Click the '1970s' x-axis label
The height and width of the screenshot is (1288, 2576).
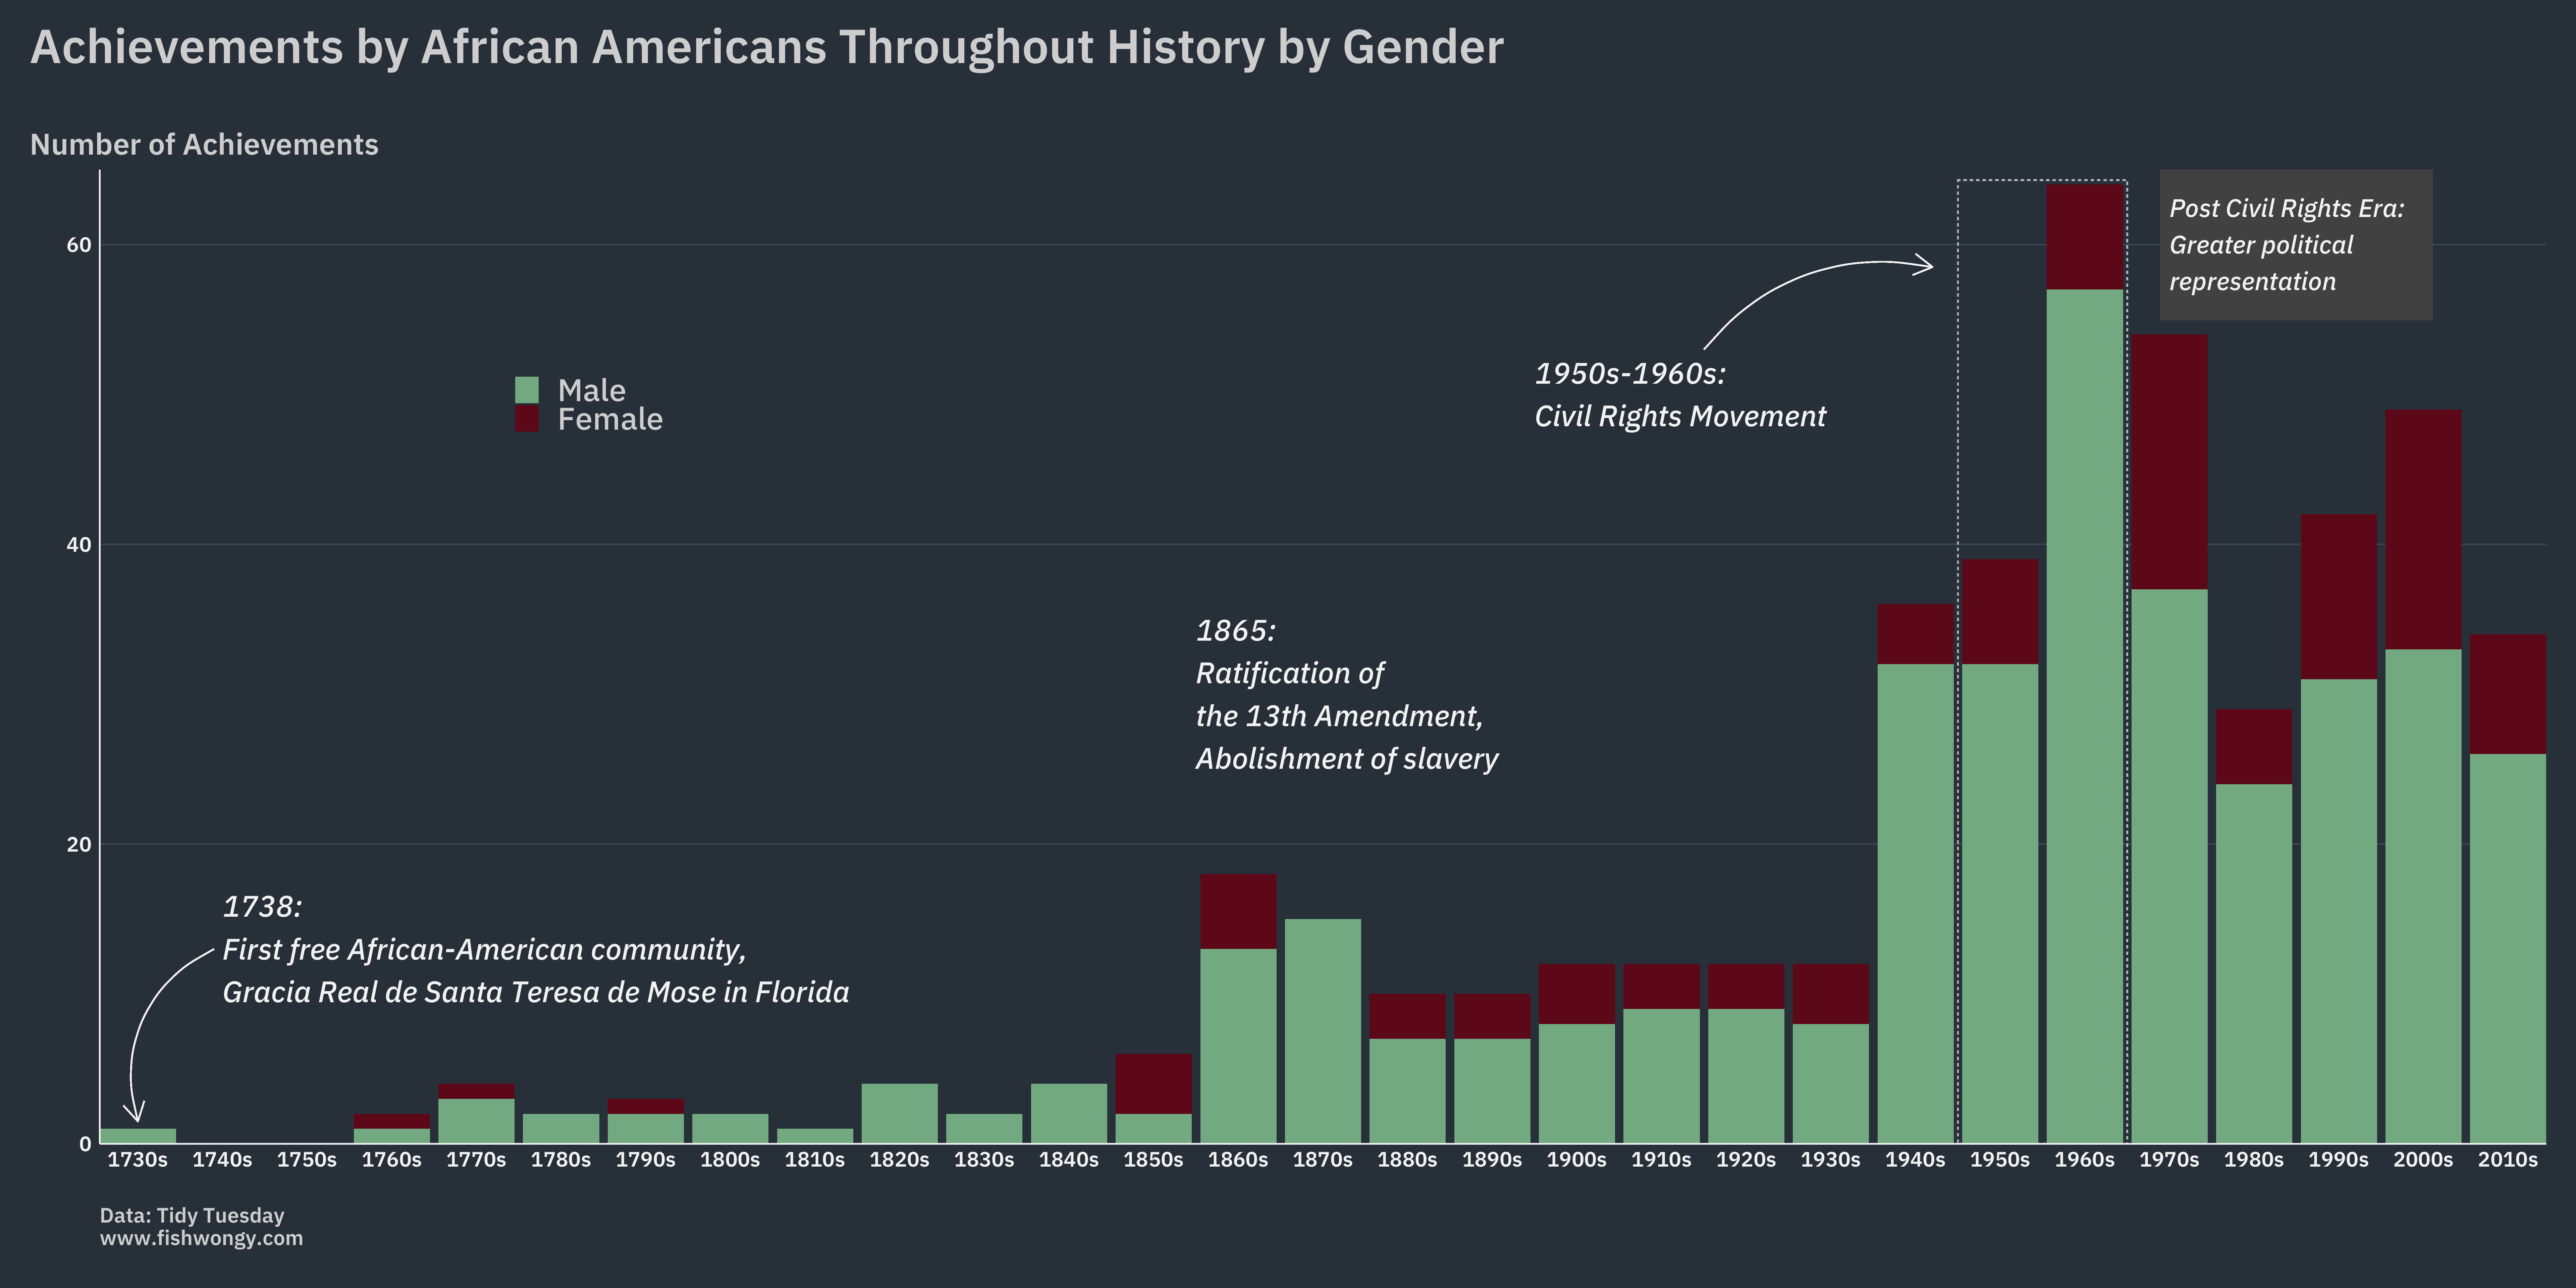click(x=2169, y=1160)
